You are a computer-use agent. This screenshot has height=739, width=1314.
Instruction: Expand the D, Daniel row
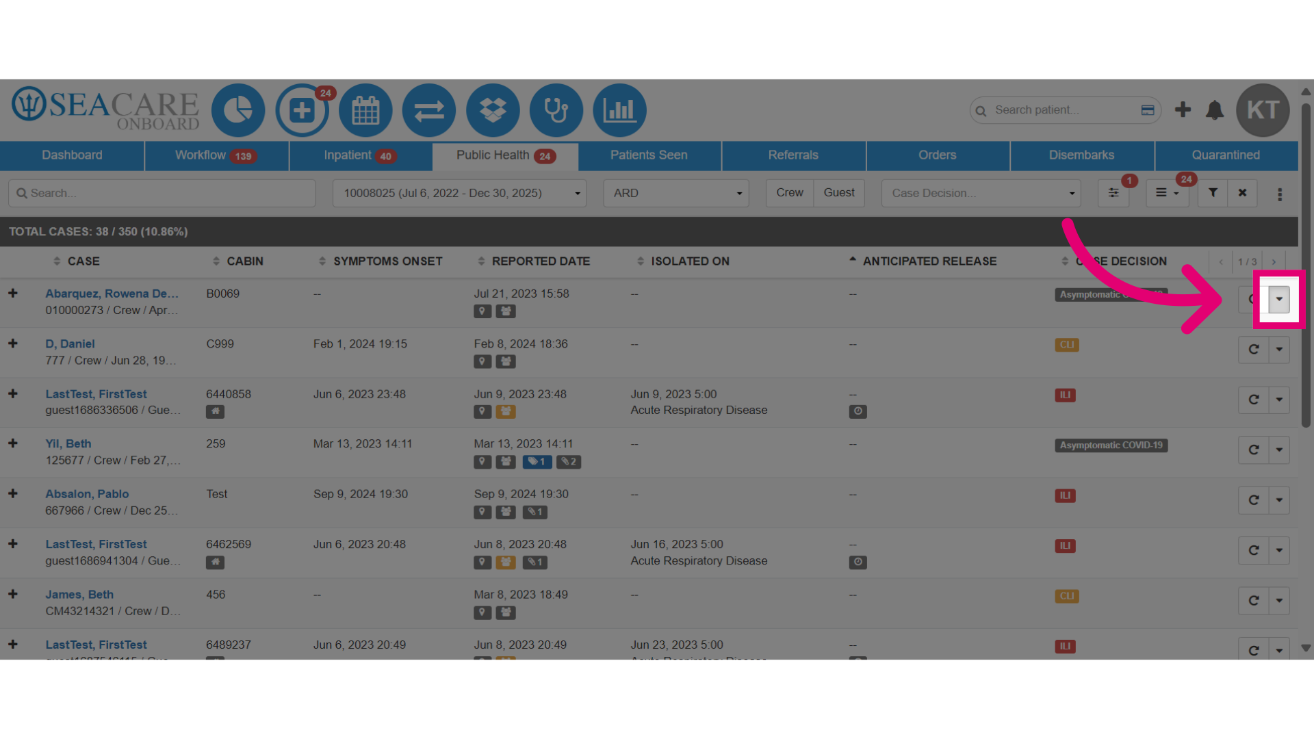click(x=13, y=343)
